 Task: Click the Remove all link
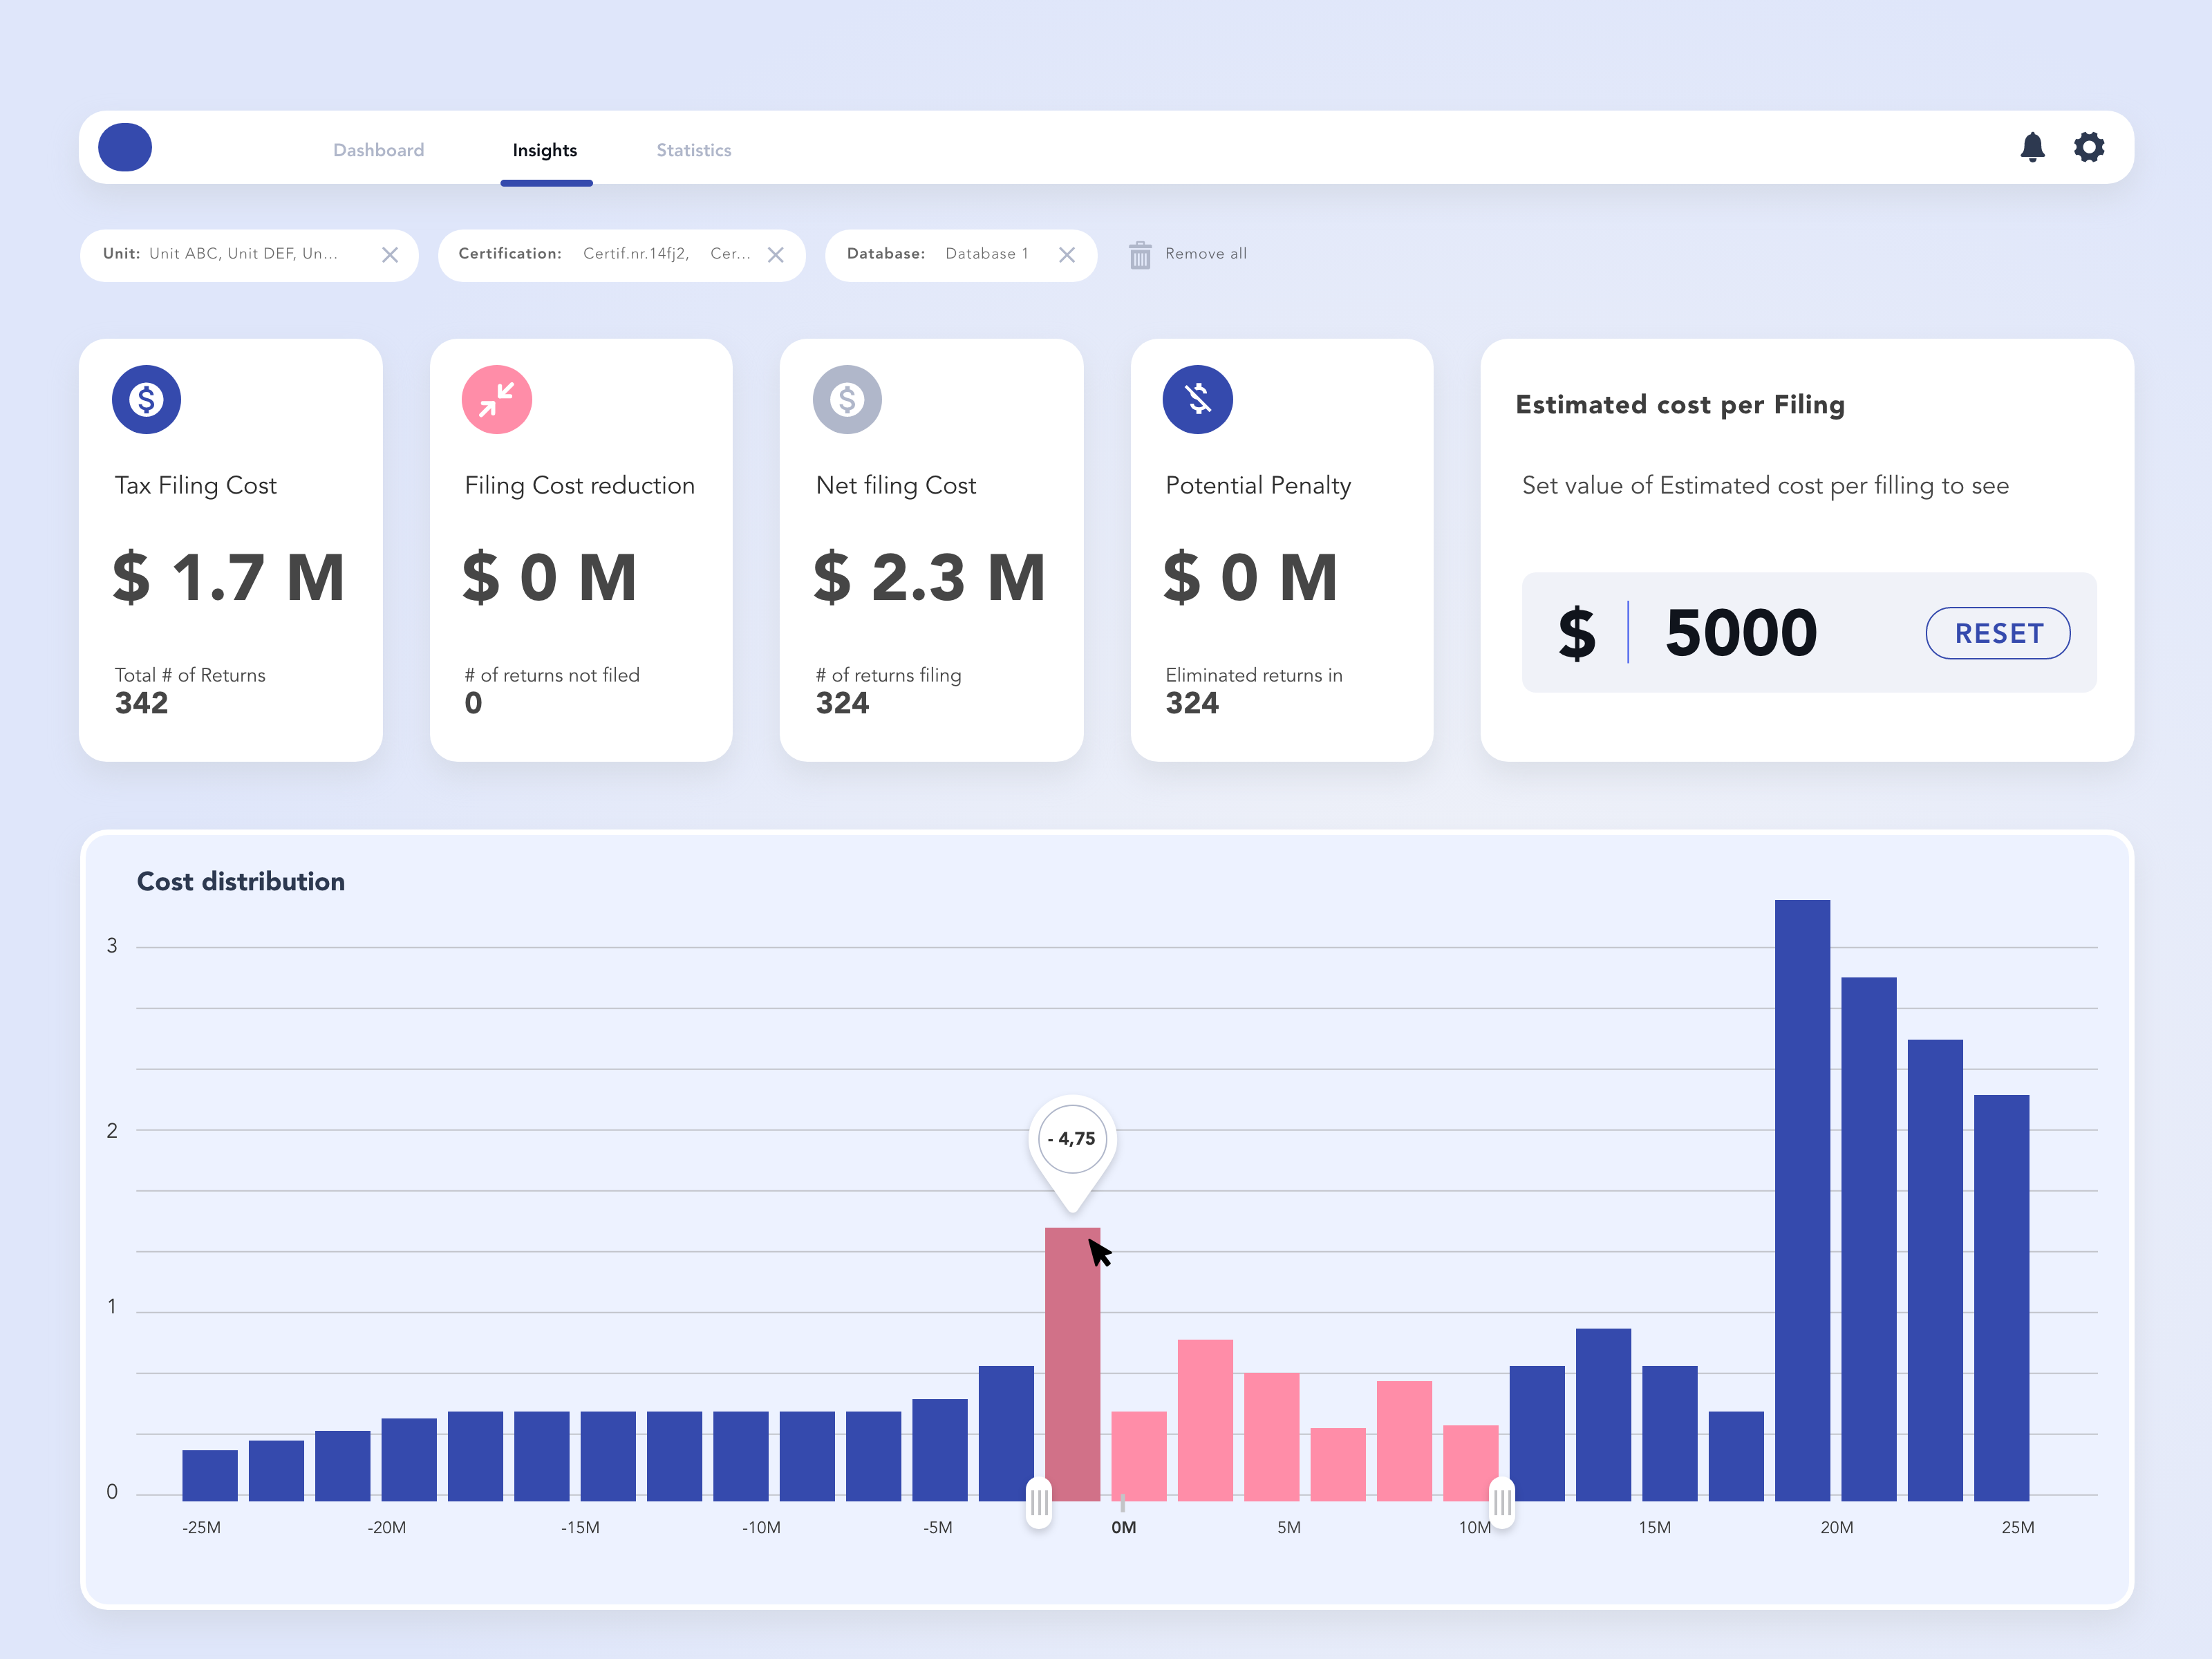(x=1206, y=254)
